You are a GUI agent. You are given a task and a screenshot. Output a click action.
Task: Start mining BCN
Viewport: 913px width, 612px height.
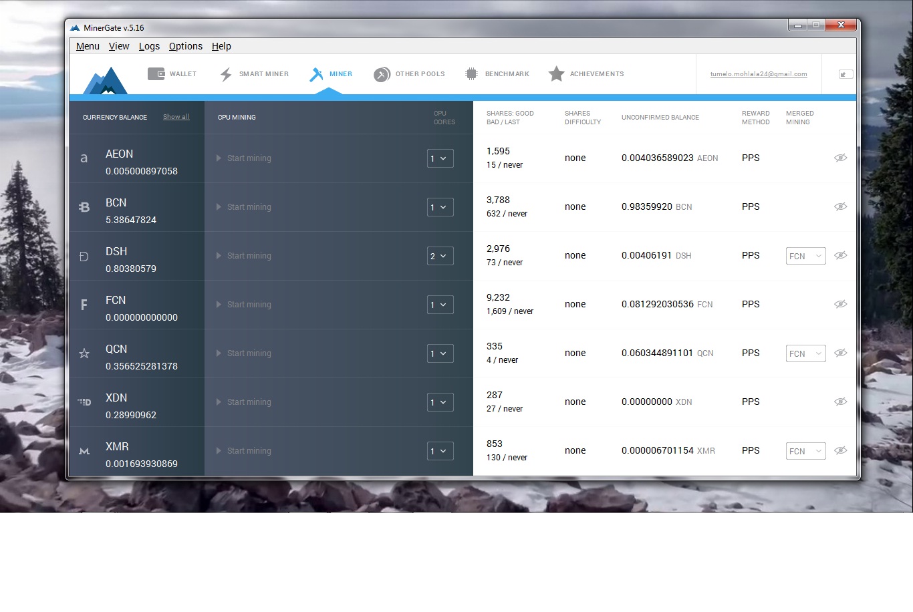244,207
